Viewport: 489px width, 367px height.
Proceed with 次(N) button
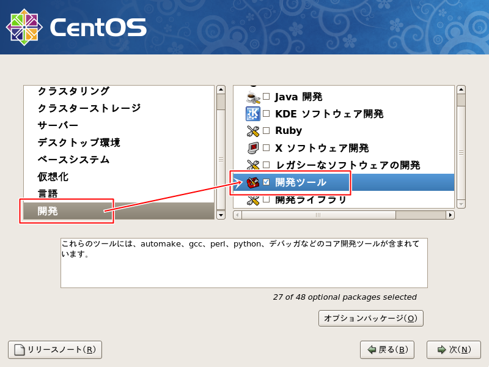tap(454, 350)
